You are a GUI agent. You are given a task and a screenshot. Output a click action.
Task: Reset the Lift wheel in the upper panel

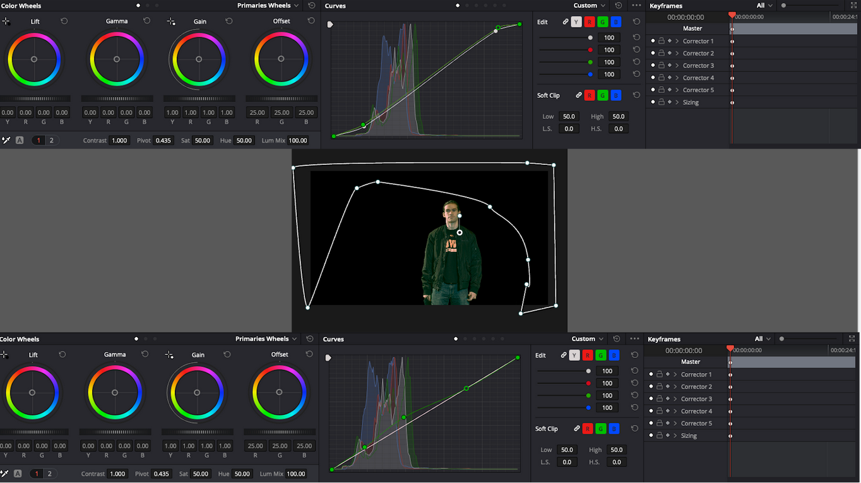coord(64,21)
